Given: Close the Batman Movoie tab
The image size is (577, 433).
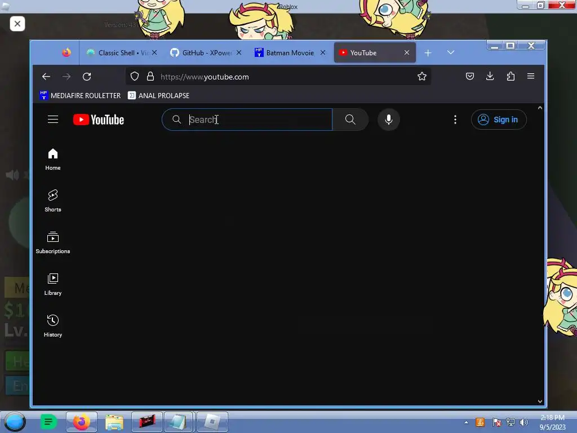Looking at the screenshot, I should click(323, 52).
